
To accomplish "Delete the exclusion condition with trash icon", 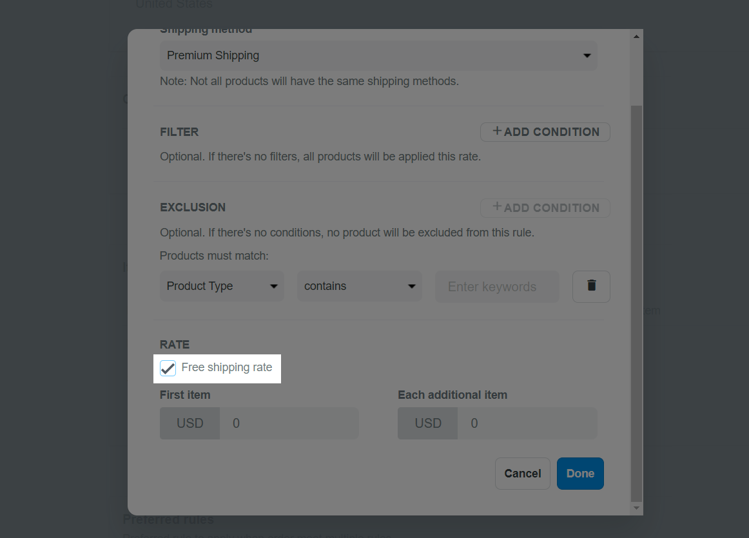I will [591, 287].
